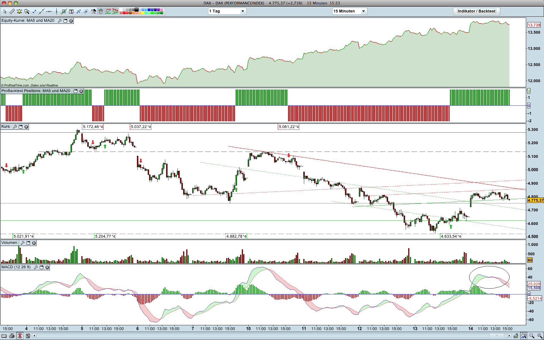Screen dimensions: 544x340
Task: Open the '1 Tag' period dropdown
Action: (227, 11)
